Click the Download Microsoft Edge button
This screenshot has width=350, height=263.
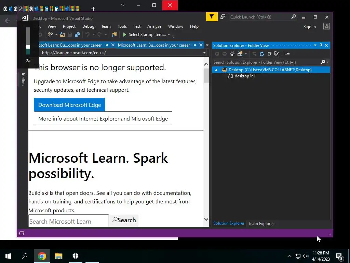pyautogui.click(x=69, y=105)
